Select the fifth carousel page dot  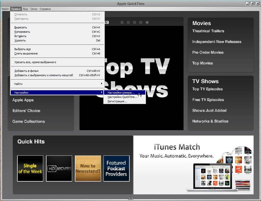(x=147, y=22)
